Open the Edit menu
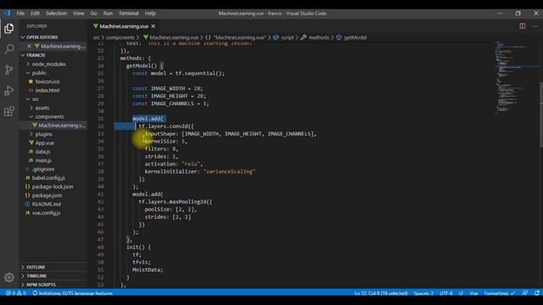543x305 pixels. (35, 14)
